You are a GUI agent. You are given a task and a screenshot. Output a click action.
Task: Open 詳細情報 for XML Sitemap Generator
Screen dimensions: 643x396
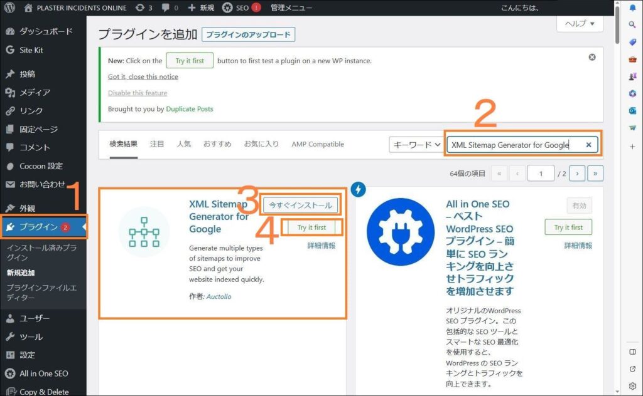[321, 246]
